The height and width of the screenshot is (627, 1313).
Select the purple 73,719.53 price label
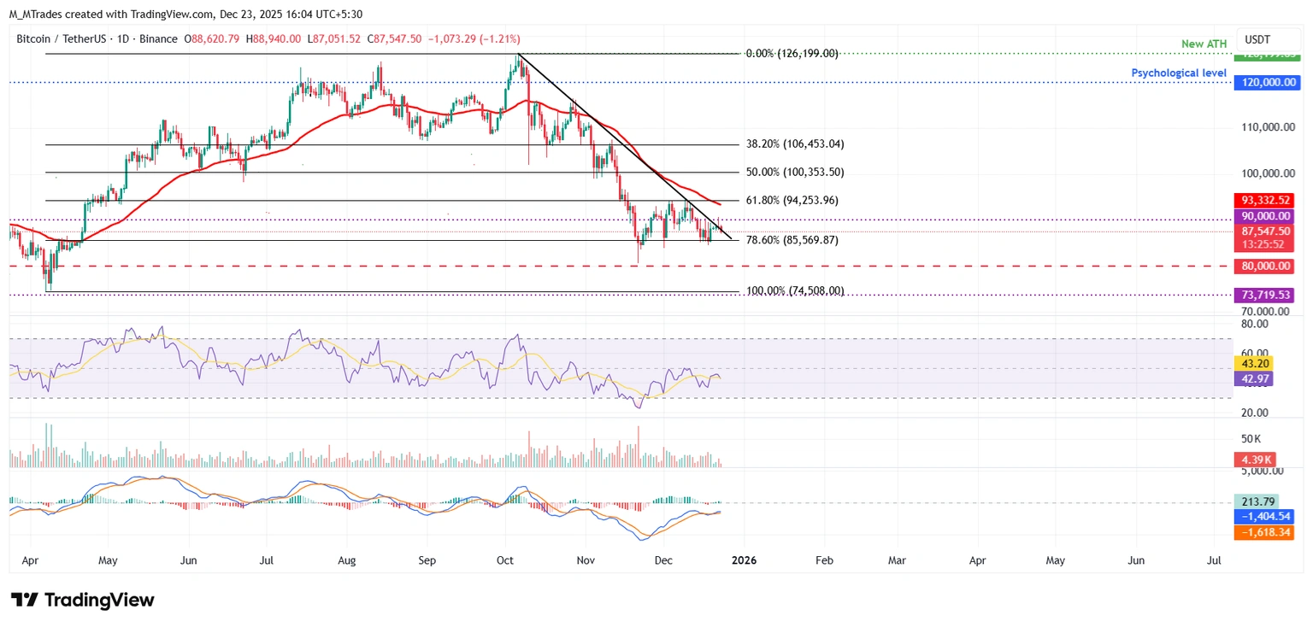[x=1266, y=295]
